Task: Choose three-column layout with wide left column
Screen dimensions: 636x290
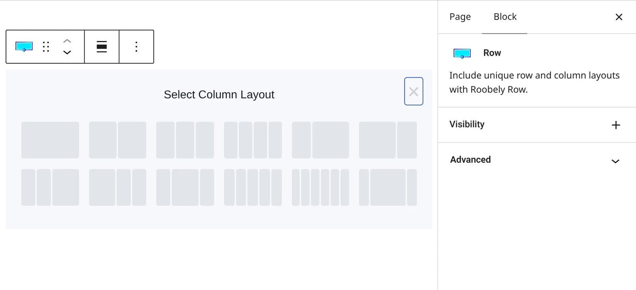Action: click(118, 187)
